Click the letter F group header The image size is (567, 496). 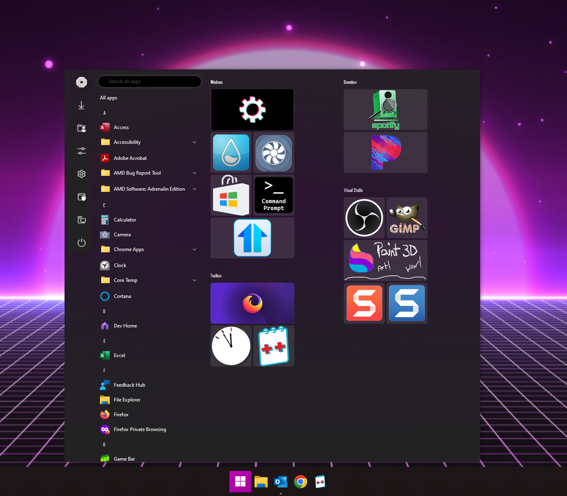click(104, 370)
